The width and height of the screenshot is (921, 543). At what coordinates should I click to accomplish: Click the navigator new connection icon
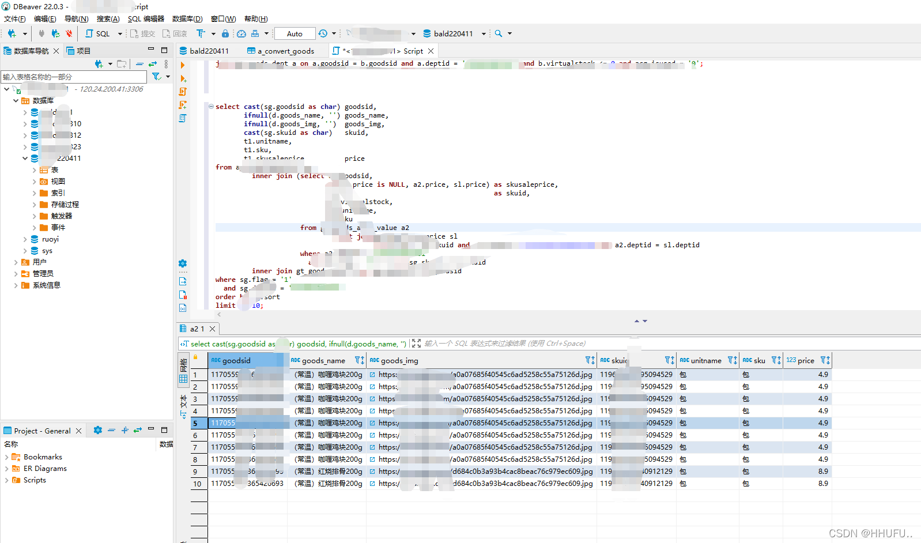pyautogui.click(x=99, y=64)
